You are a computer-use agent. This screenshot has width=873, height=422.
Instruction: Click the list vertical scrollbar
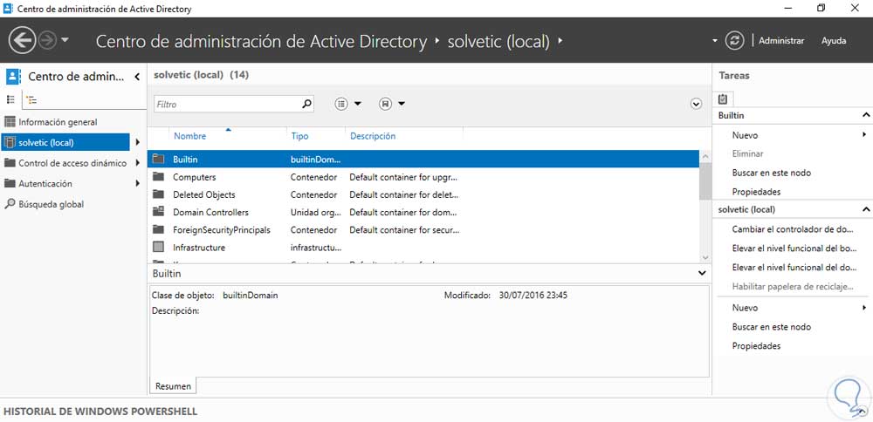(x=705, y=180)
